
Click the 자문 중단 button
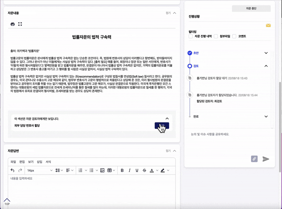coord(251,8)
